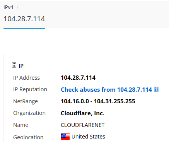The image size is (169, 142).
Task: Select the 104.28.7.114 page title tab
Action: click(x=24, y=19)
